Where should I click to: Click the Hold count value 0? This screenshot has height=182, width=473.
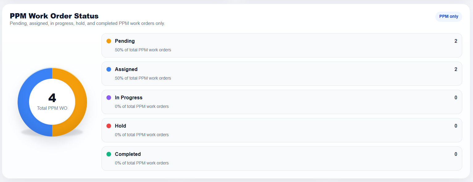(456, 126)
